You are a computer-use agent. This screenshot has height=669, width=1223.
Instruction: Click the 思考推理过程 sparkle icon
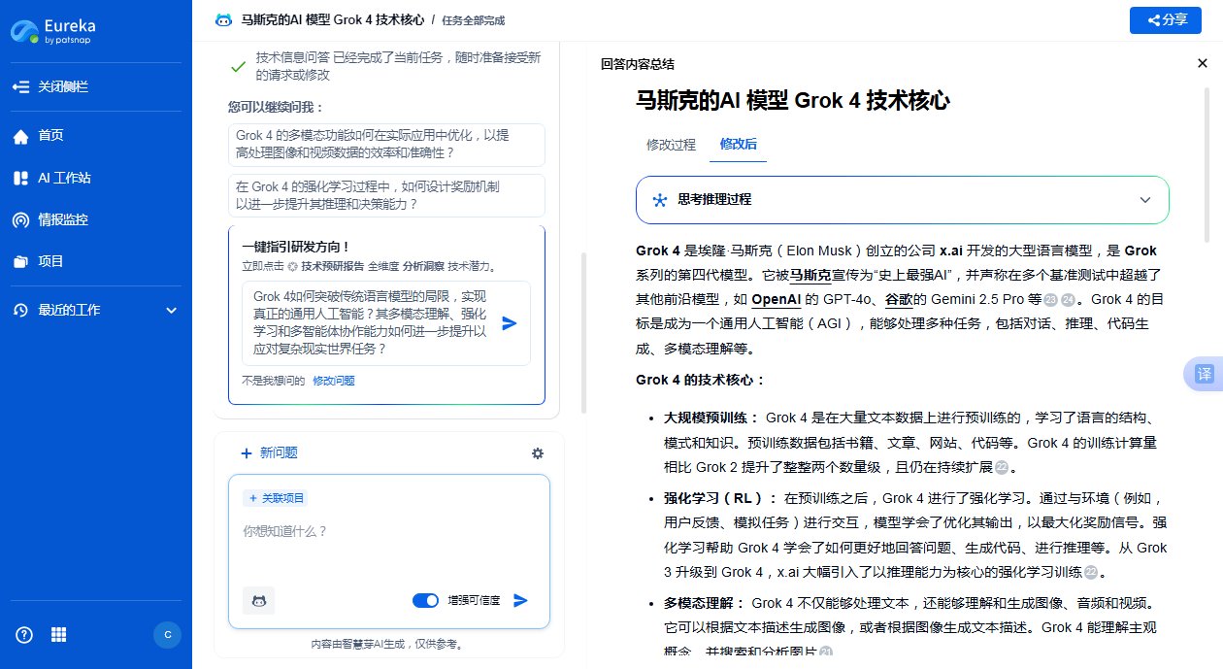[x=659, y=200]
